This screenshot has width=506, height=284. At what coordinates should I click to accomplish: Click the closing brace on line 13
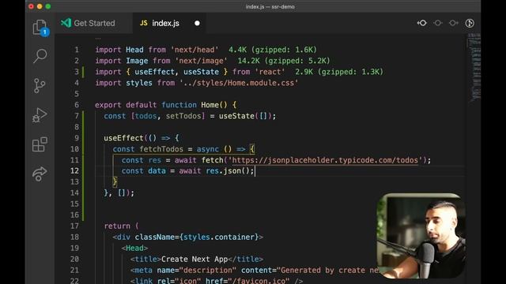point(115,182)
